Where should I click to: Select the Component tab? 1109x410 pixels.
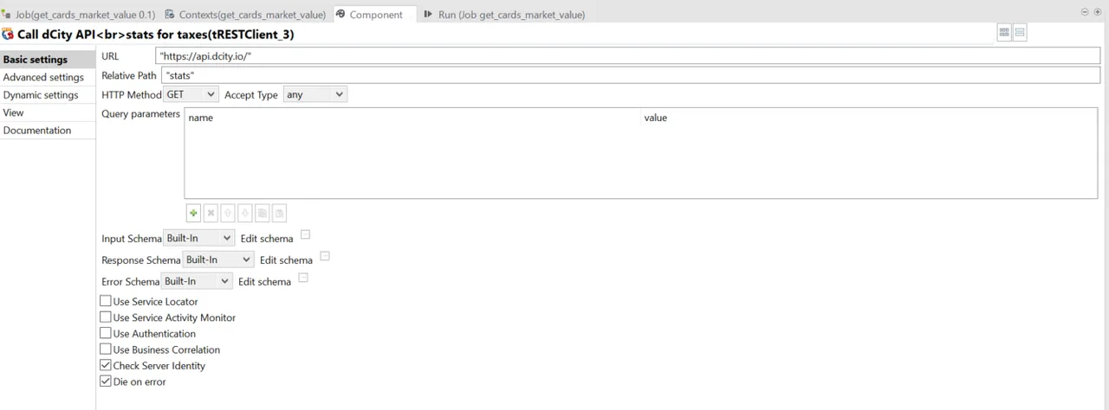374,15
